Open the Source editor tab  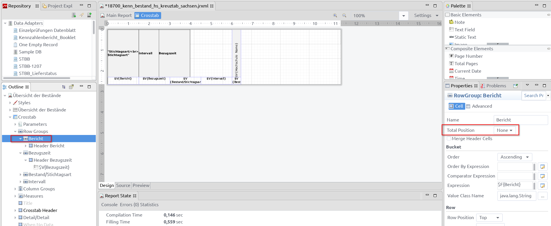coord(123,186)
